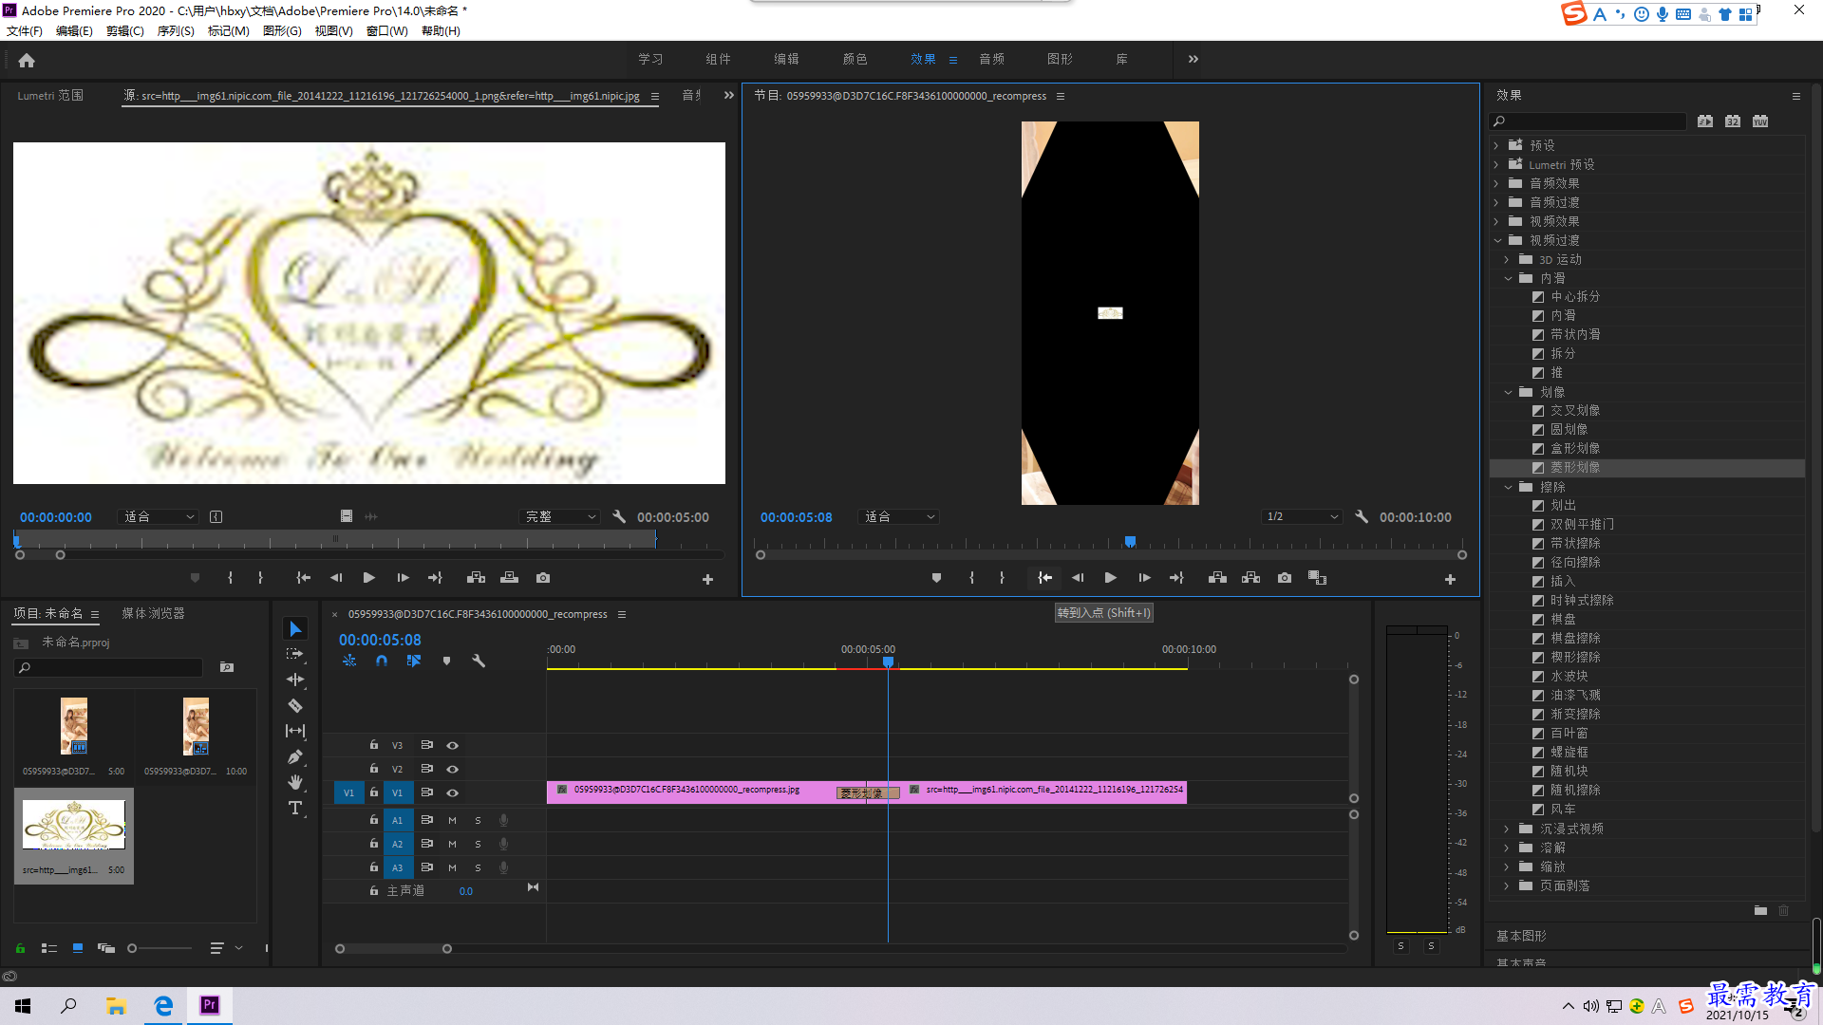Select the Hand tool

[295, 782]
